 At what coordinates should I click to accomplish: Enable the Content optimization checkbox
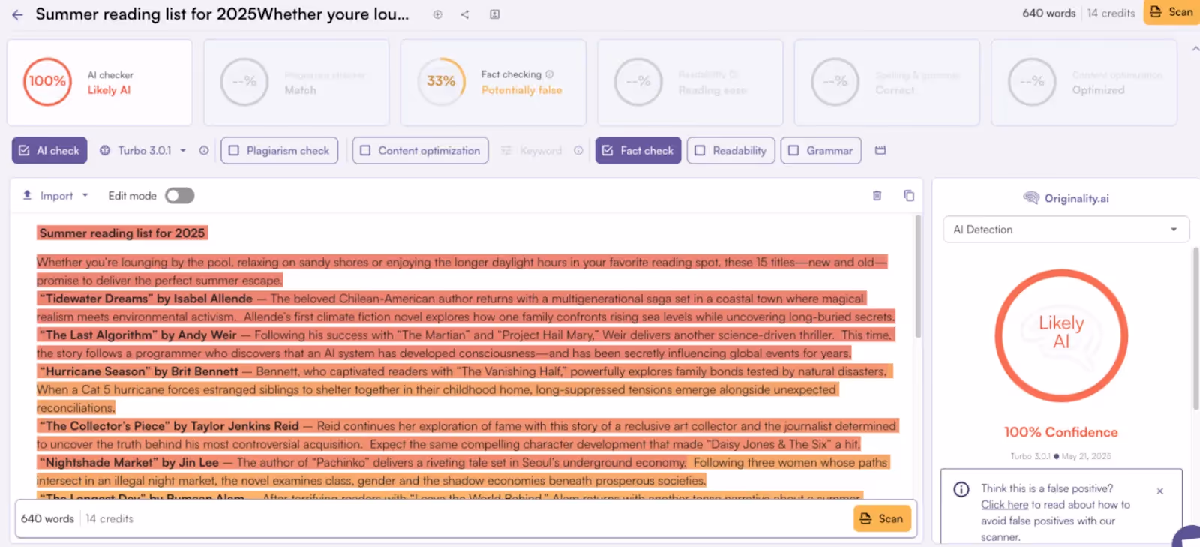(x=420, y=150)
